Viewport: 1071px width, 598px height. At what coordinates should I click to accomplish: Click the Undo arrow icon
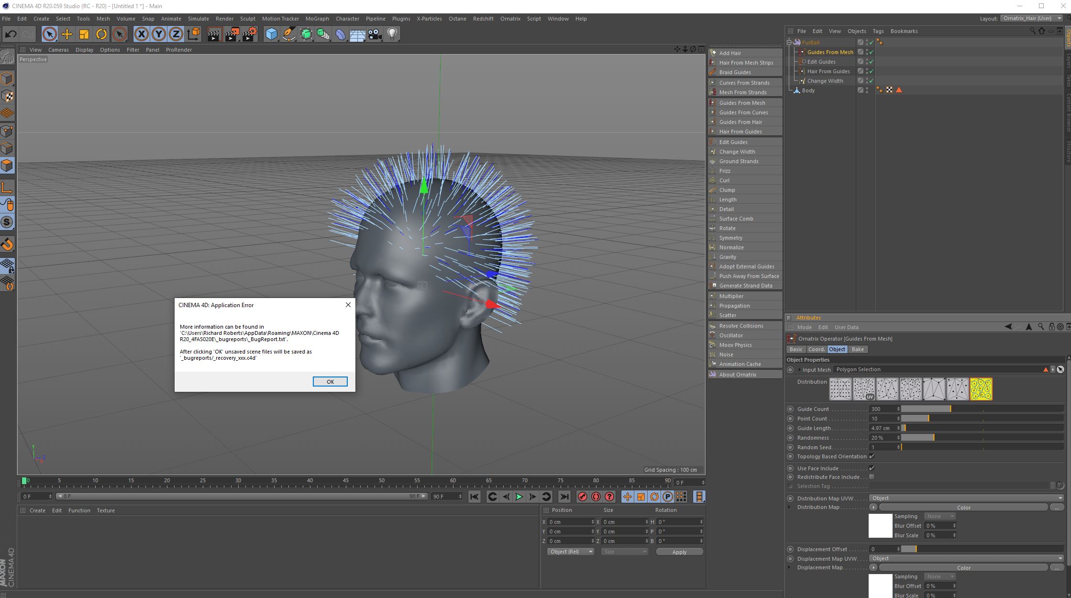11,34
